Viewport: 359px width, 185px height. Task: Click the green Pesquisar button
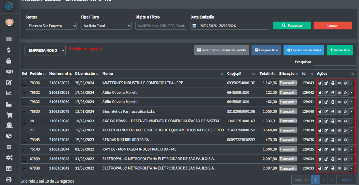pos(292,26)
